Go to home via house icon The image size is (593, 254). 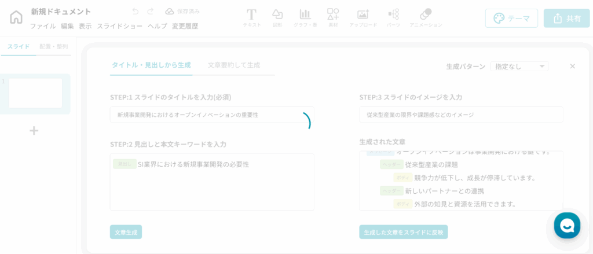pos(16,17)
